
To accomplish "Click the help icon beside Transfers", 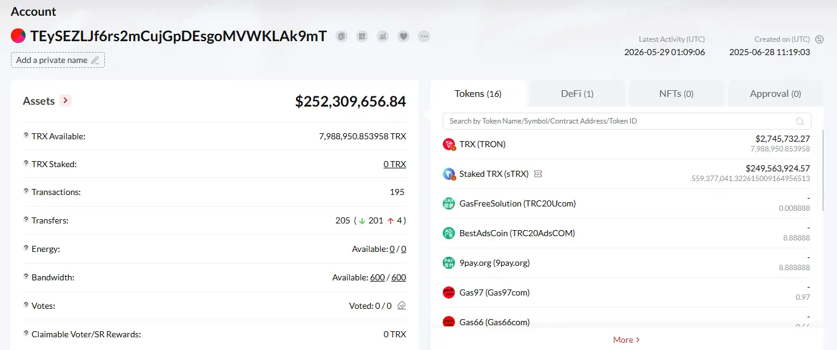I will click(26, 220).
